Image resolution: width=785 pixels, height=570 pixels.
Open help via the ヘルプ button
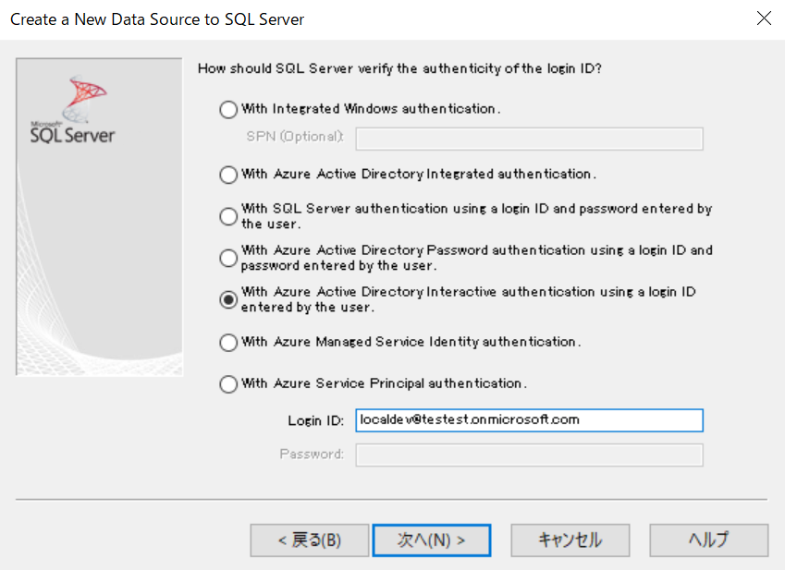click(x=708, y=540)
